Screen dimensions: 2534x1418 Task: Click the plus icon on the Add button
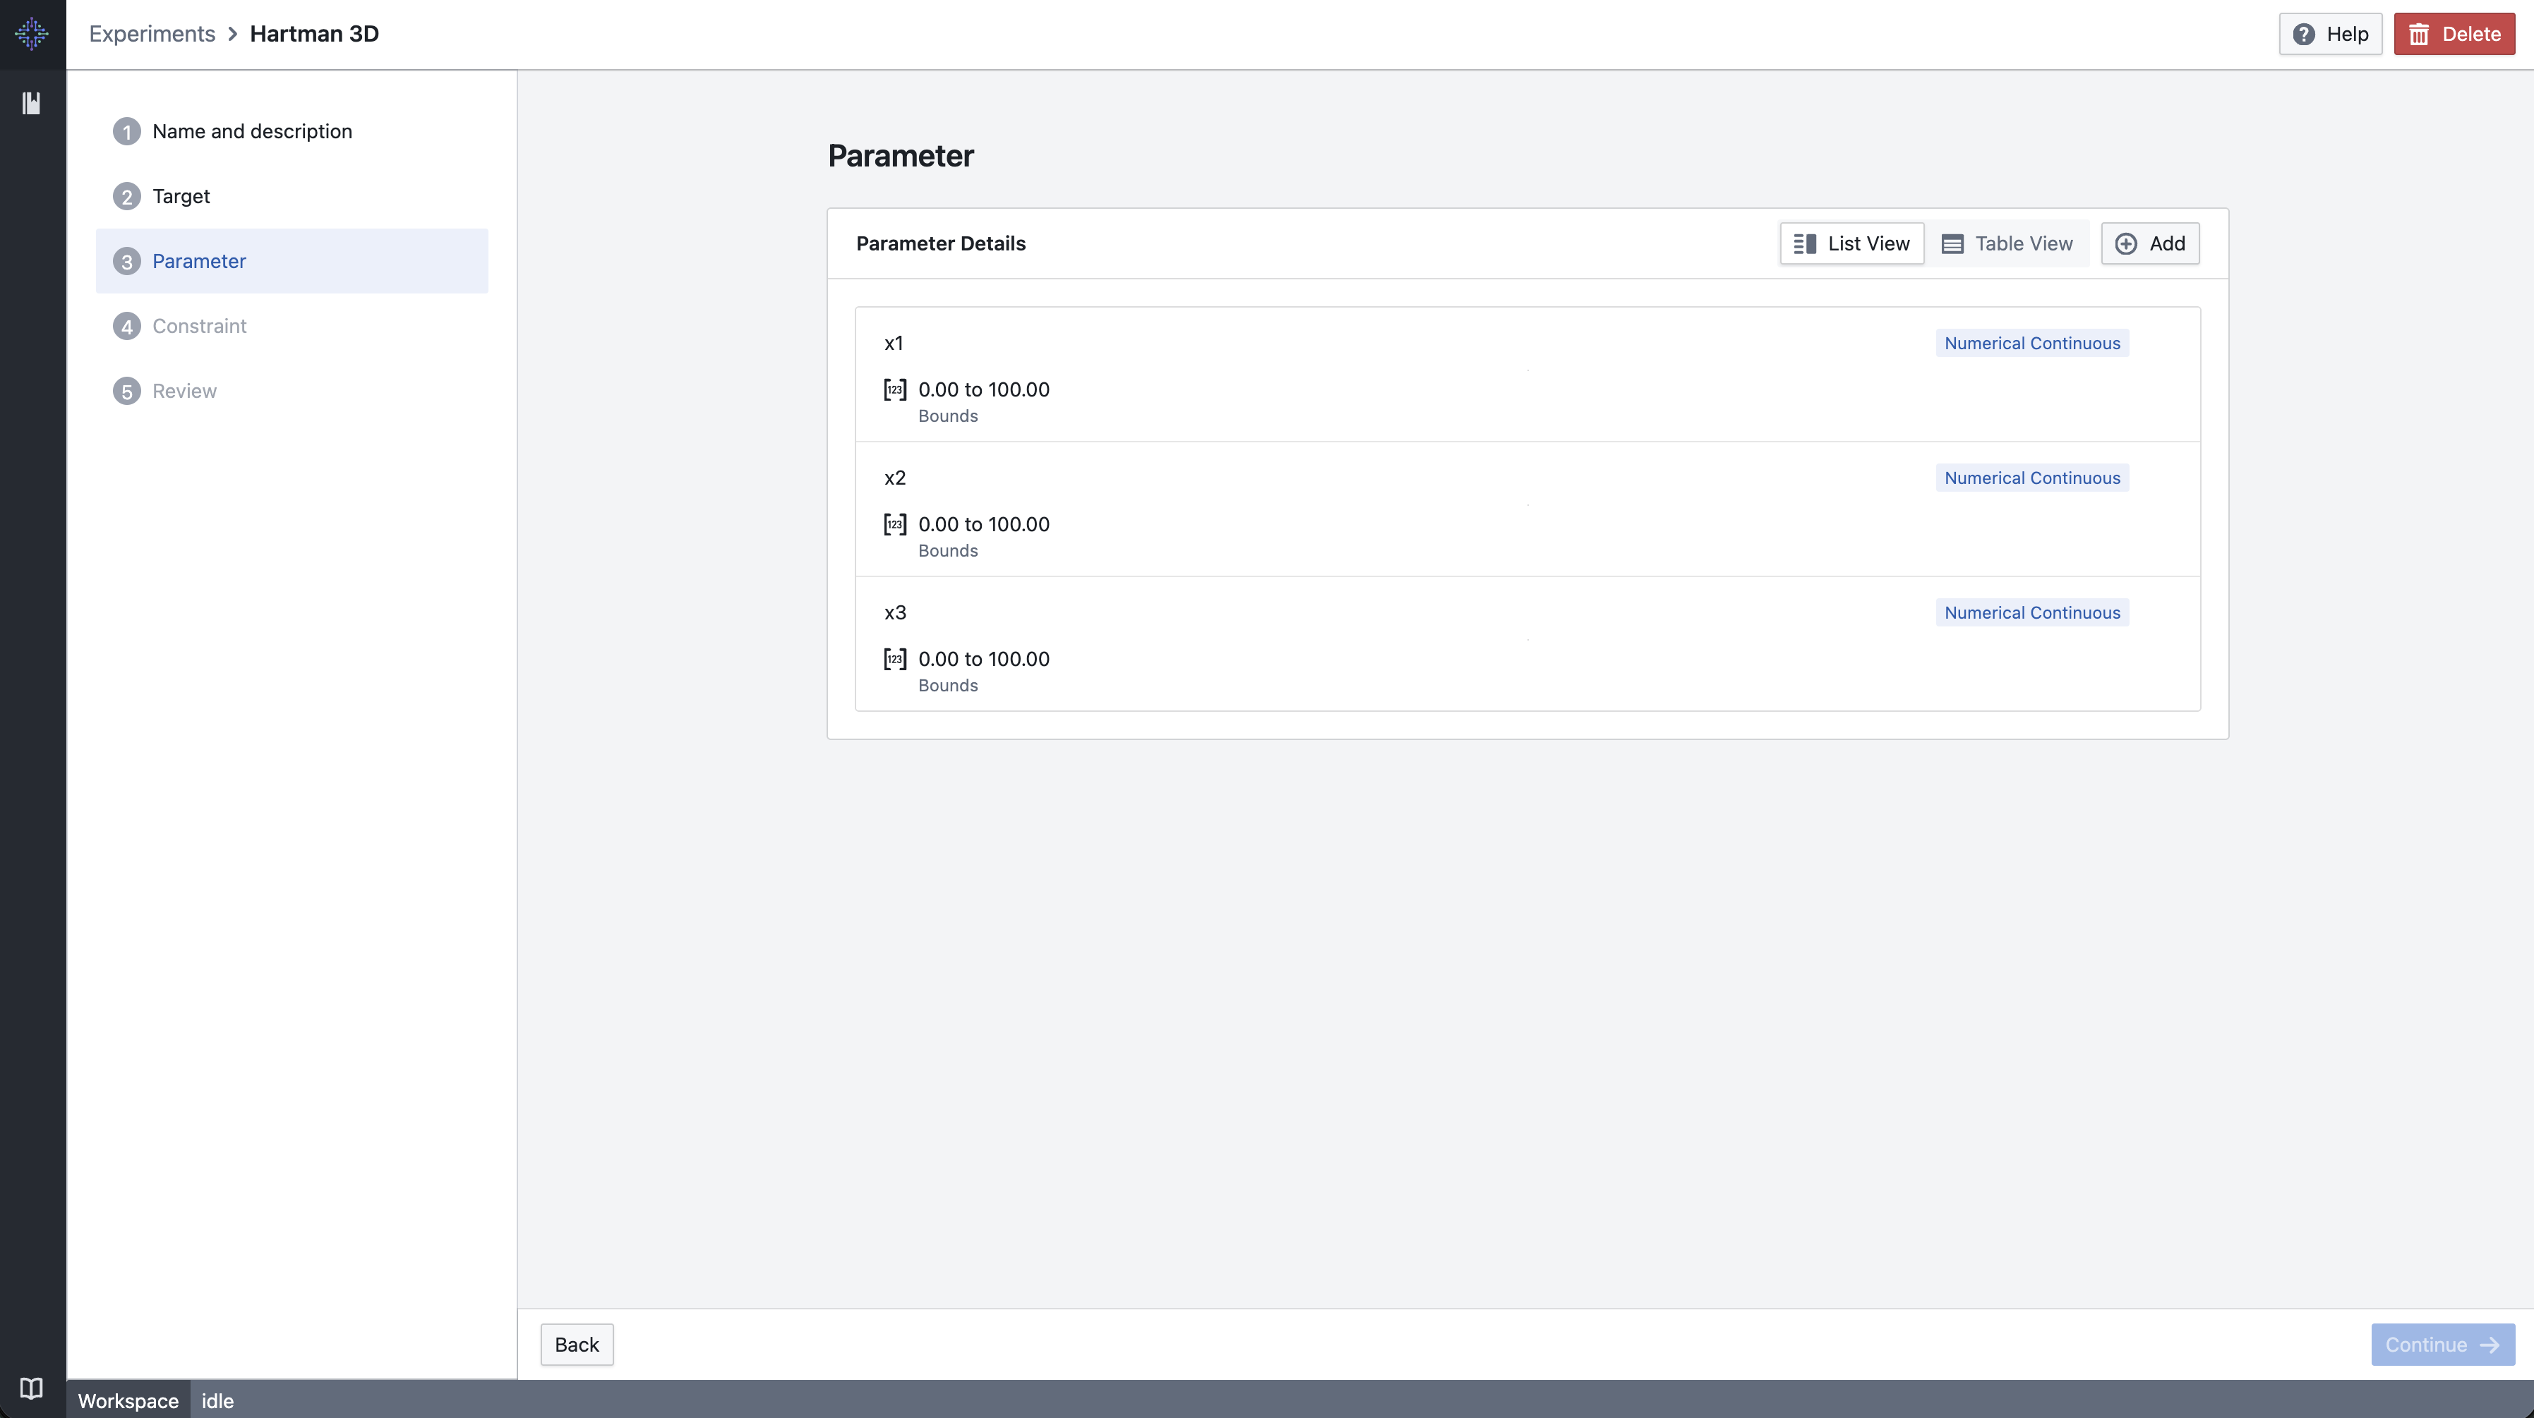coord(2126,243)
